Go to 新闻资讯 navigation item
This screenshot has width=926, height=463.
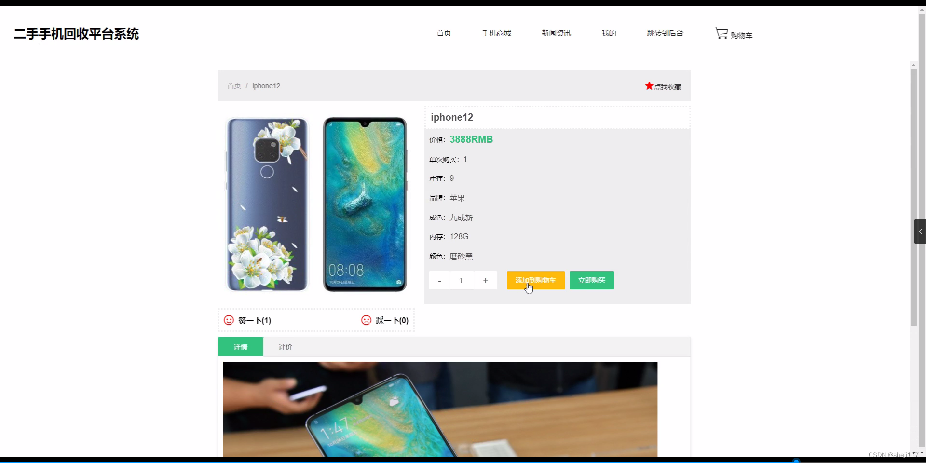(x=556, y=33)
